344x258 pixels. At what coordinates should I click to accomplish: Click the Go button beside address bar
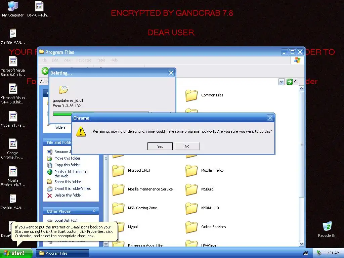coord(293,82)
